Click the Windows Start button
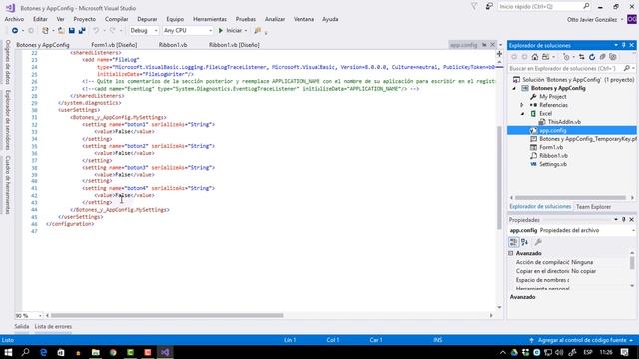The height and width of the screenshot is (359, 639). [8, 352]
